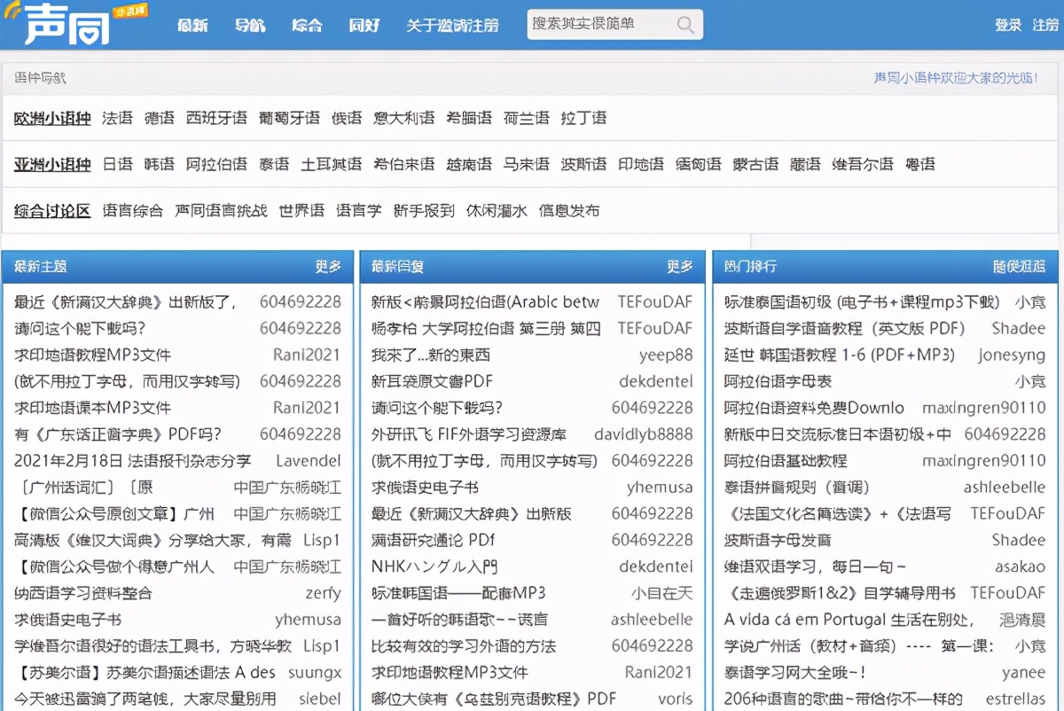The height and width of the screenshot is (711, 1064).
Task: Open the 最新 navigation menu
Action: click(x=193, y=25)
